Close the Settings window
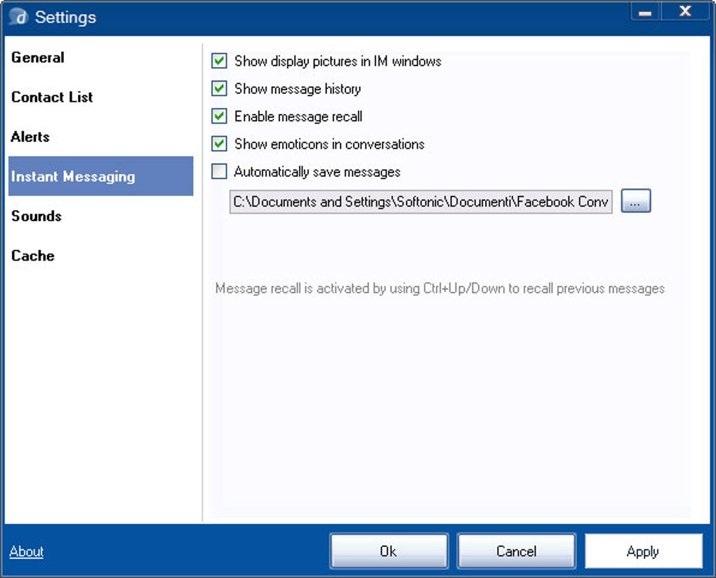Viewport: 716px width, 578px height. click(x=685, y=12)
